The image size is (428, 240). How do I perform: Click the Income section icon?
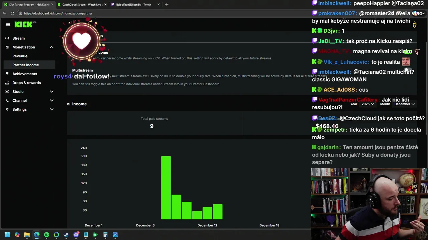[x=69, y=104]
